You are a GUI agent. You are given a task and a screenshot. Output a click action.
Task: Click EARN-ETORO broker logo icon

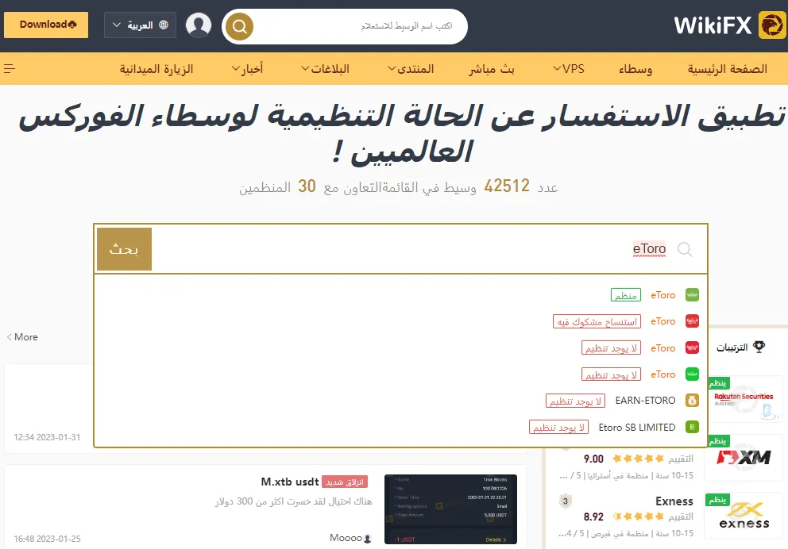(692, 401)
